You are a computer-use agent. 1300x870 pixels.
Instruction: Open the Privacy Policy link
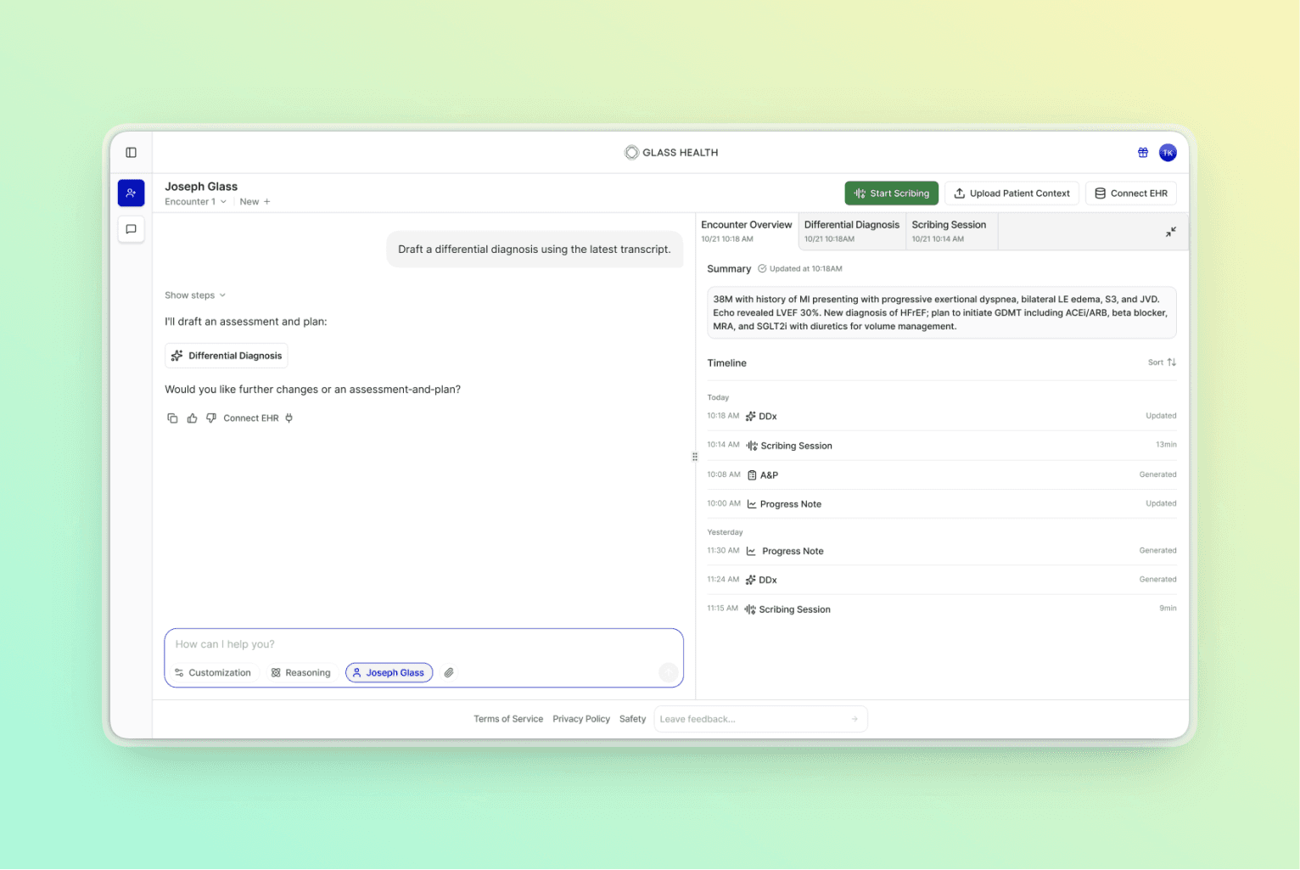click(581, 720)
